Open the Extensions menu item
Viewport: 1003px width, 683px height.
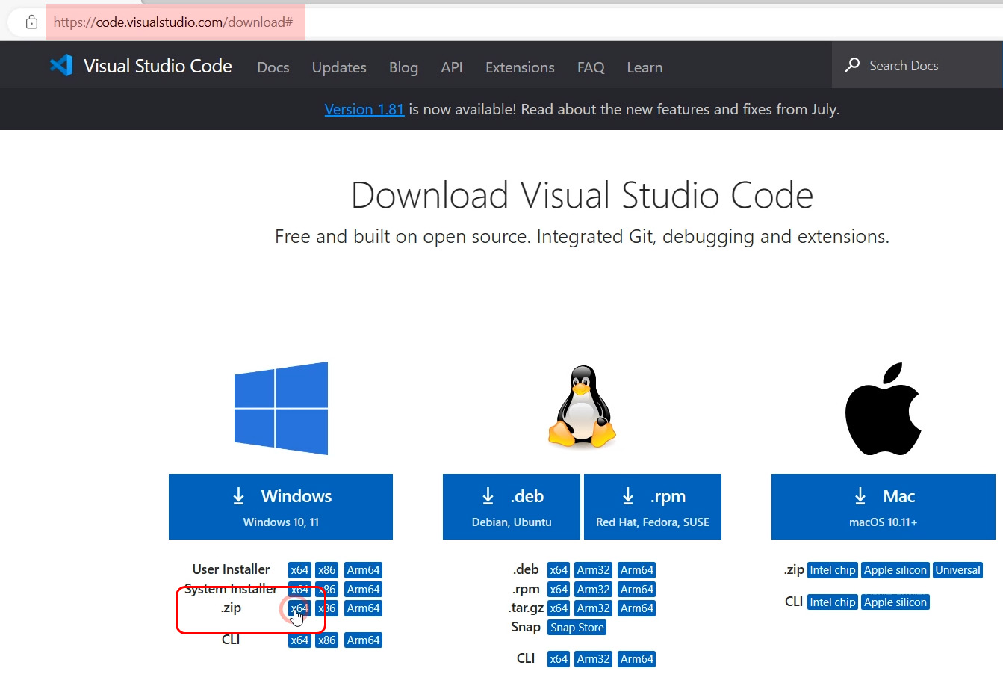click(x=520, y=67)
